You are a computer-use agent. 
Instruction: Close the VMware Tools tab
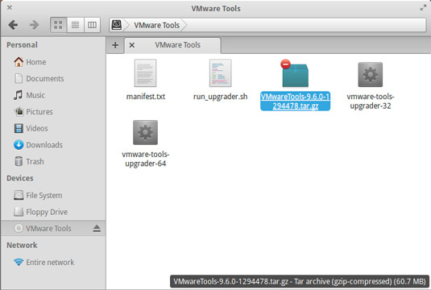tap(132, 45)
